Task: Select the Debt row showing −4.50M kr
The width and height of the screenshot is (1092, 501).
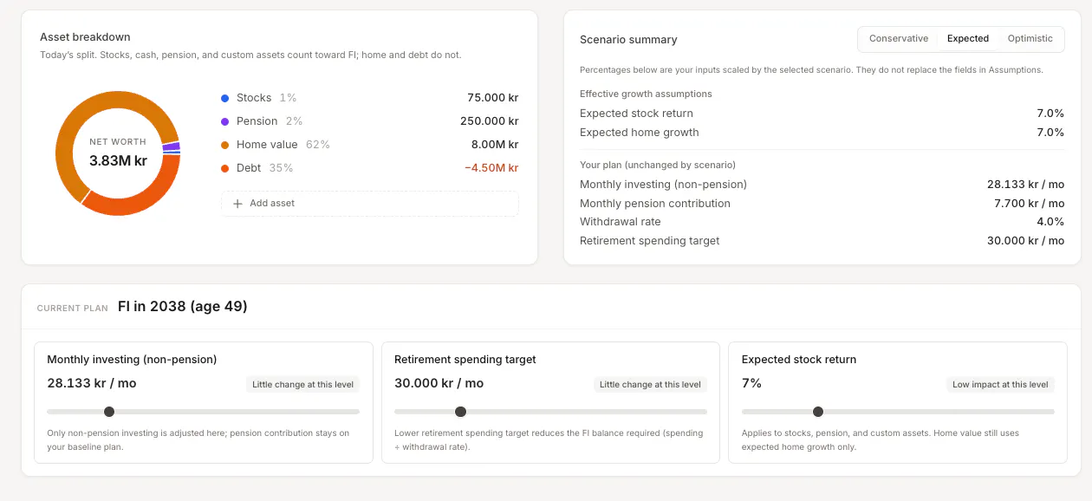Action: [370, 168]
